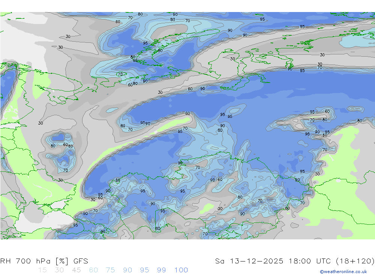Select the legend value 45

[76, 270]
